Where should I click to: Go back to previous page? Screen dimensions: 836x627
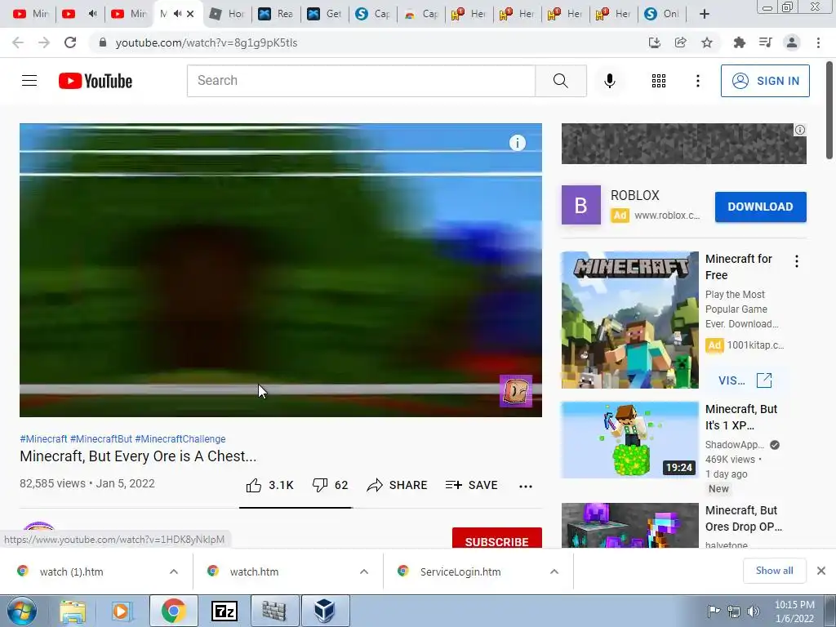tap(18, 42)
